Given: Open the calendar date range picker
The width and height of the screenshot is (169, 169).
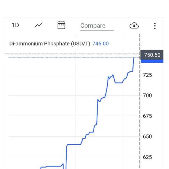Looking at the screenshot, I should (61, 25).
